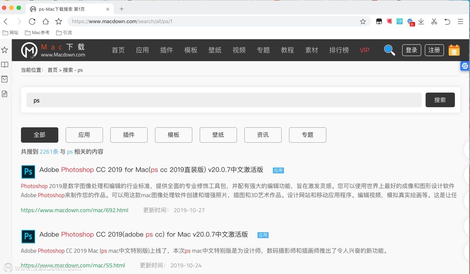Click the 注册 register button

point(434,50)
